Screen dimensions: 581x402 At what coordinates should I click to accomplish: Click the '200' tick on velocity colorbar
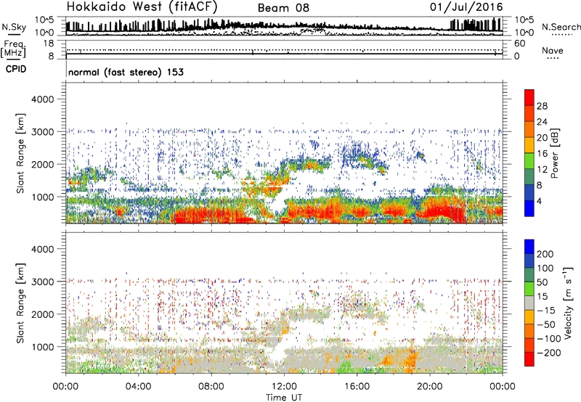(x=545, y=254)
